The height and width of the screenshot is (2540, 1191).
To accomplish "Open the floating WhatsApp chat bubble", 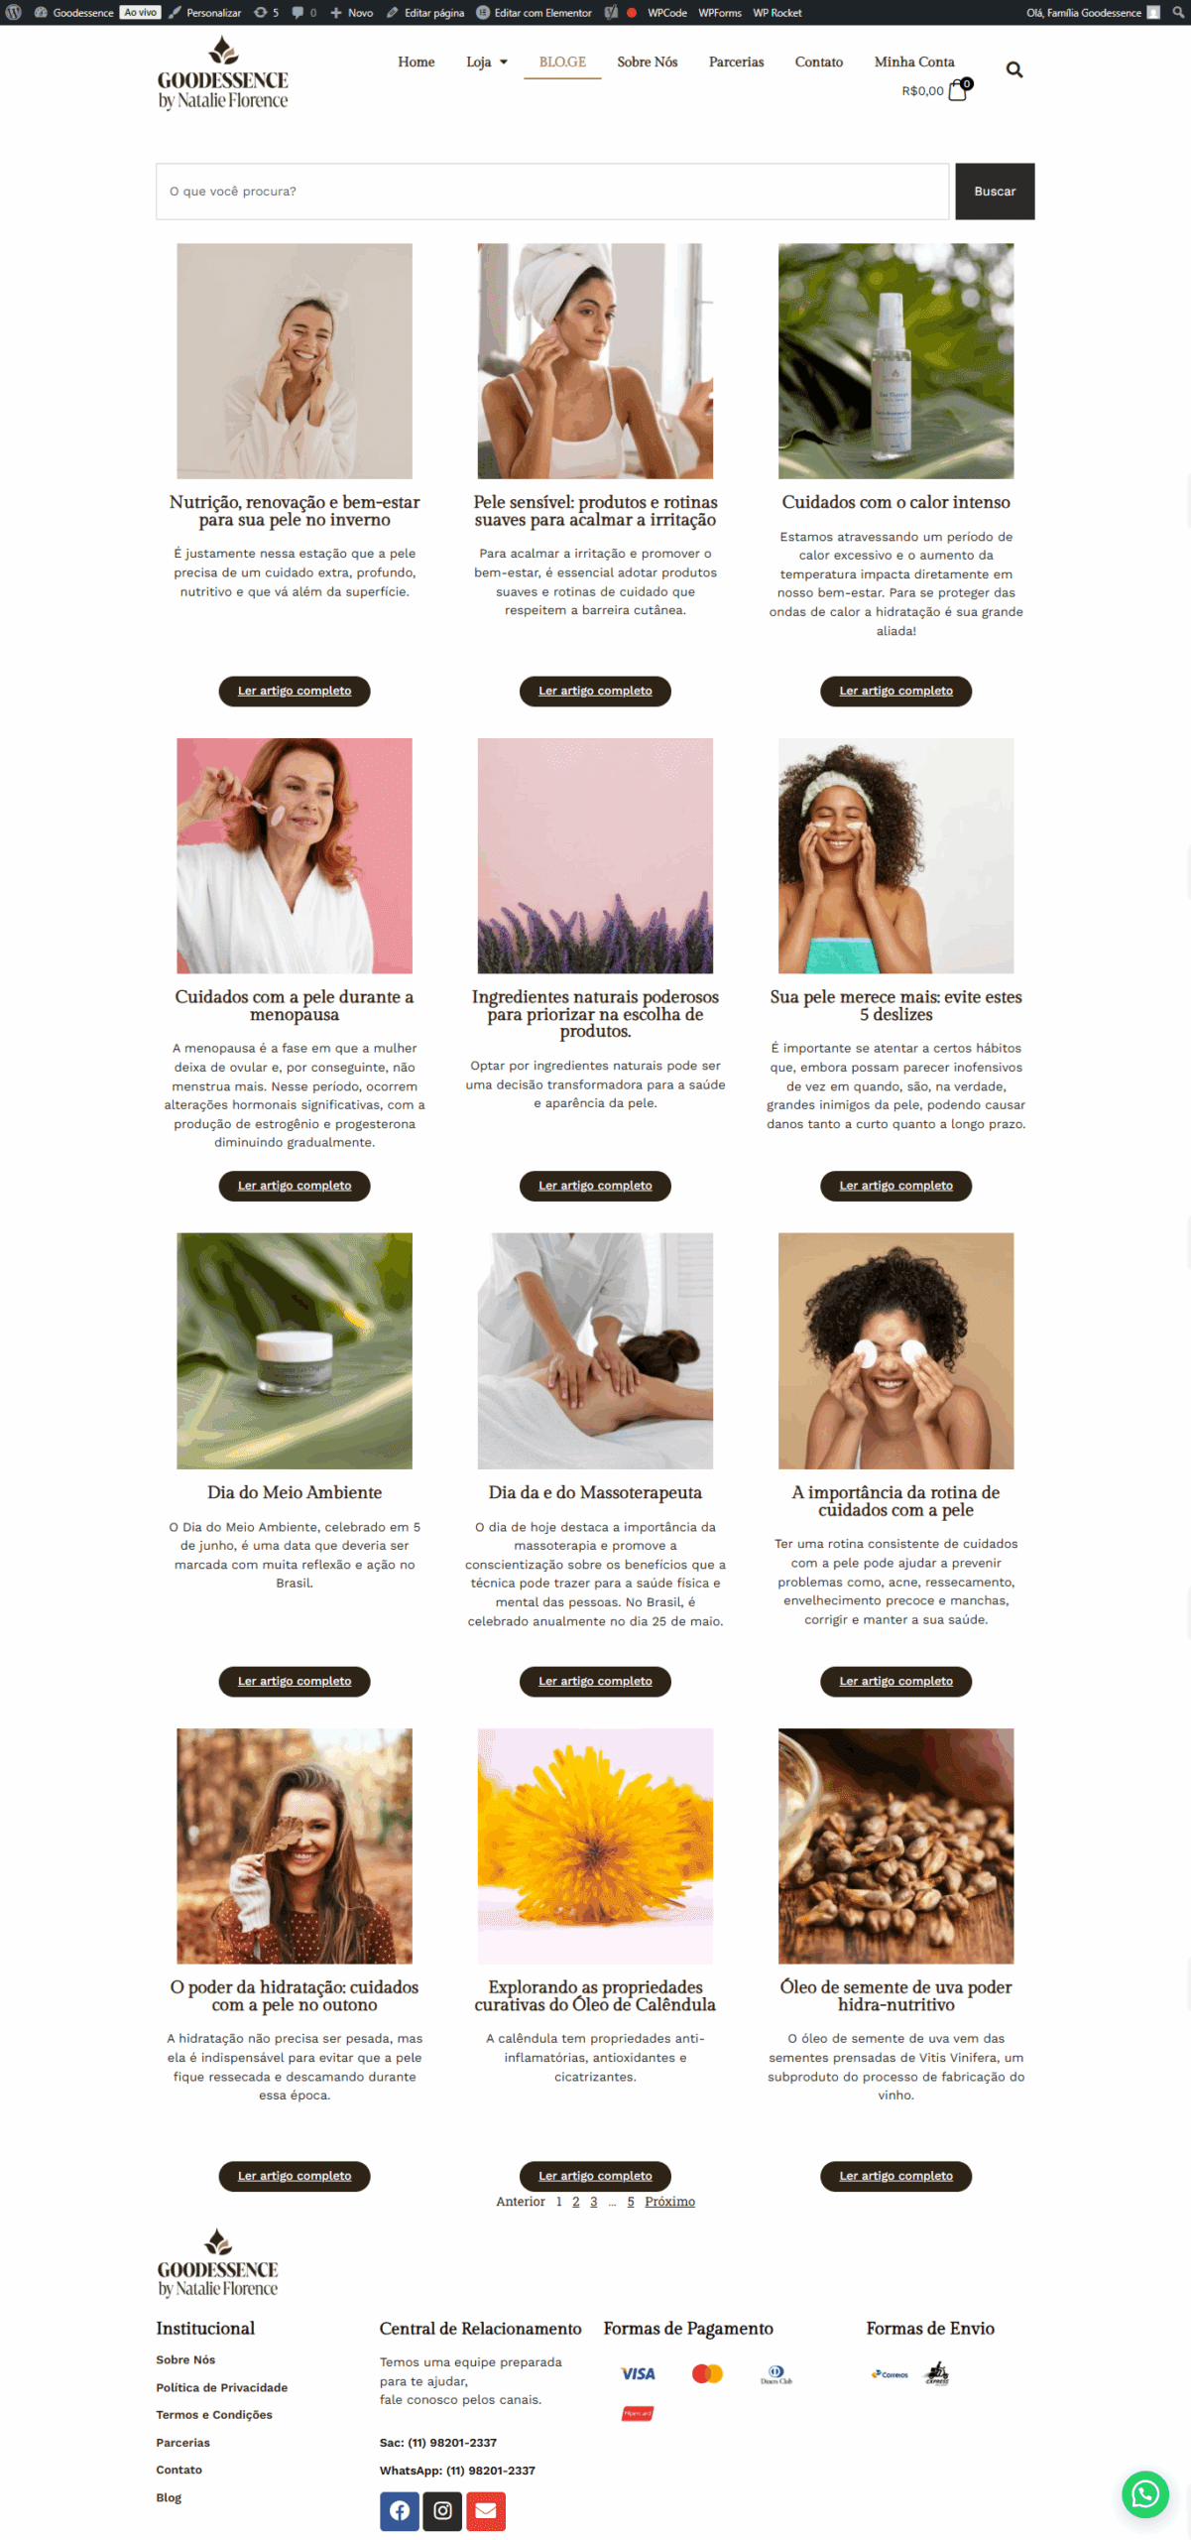I will [x=1145, y=2493].
